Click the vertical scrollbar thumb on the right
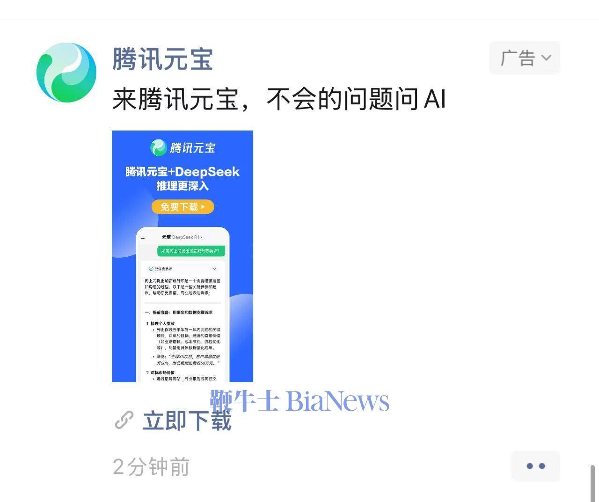599x502 pixels. tap(593, 483)
